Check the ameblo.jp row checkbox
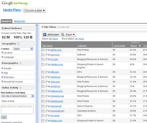 click(43, 86)
